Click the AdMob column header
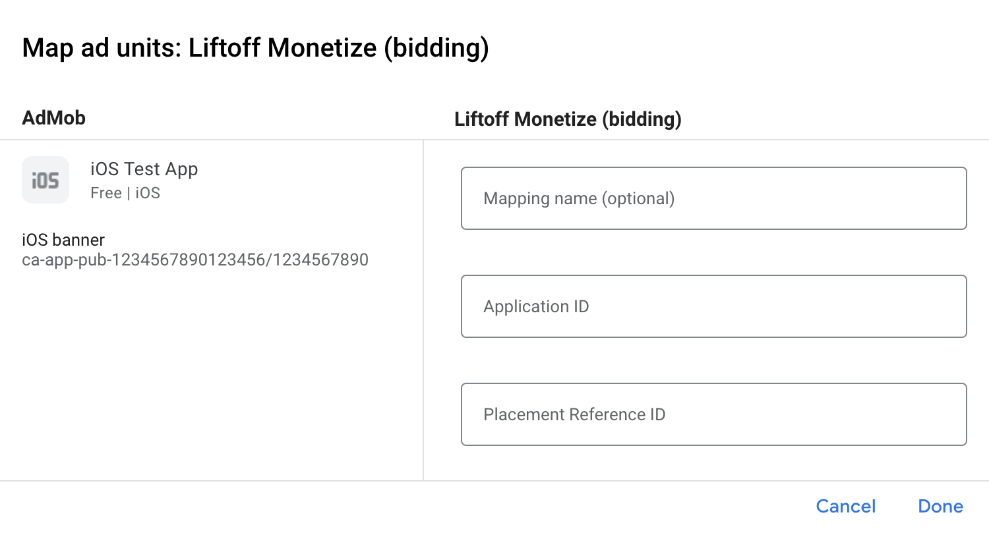The height and width of the screenshot is (552, 989). click(x=54, y=118)
